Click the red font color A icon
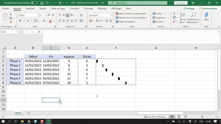 (x=50, y=21)
